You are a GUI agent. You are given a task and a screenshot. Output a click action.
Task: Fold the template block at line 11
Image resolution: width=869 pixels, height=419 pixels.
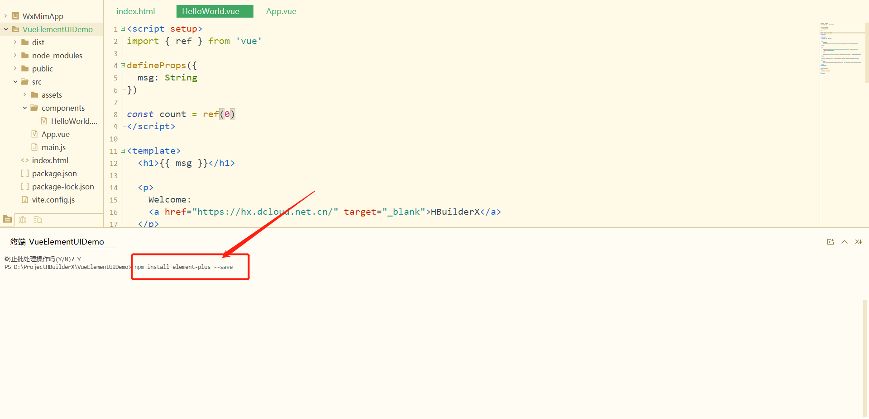[123, 151]
